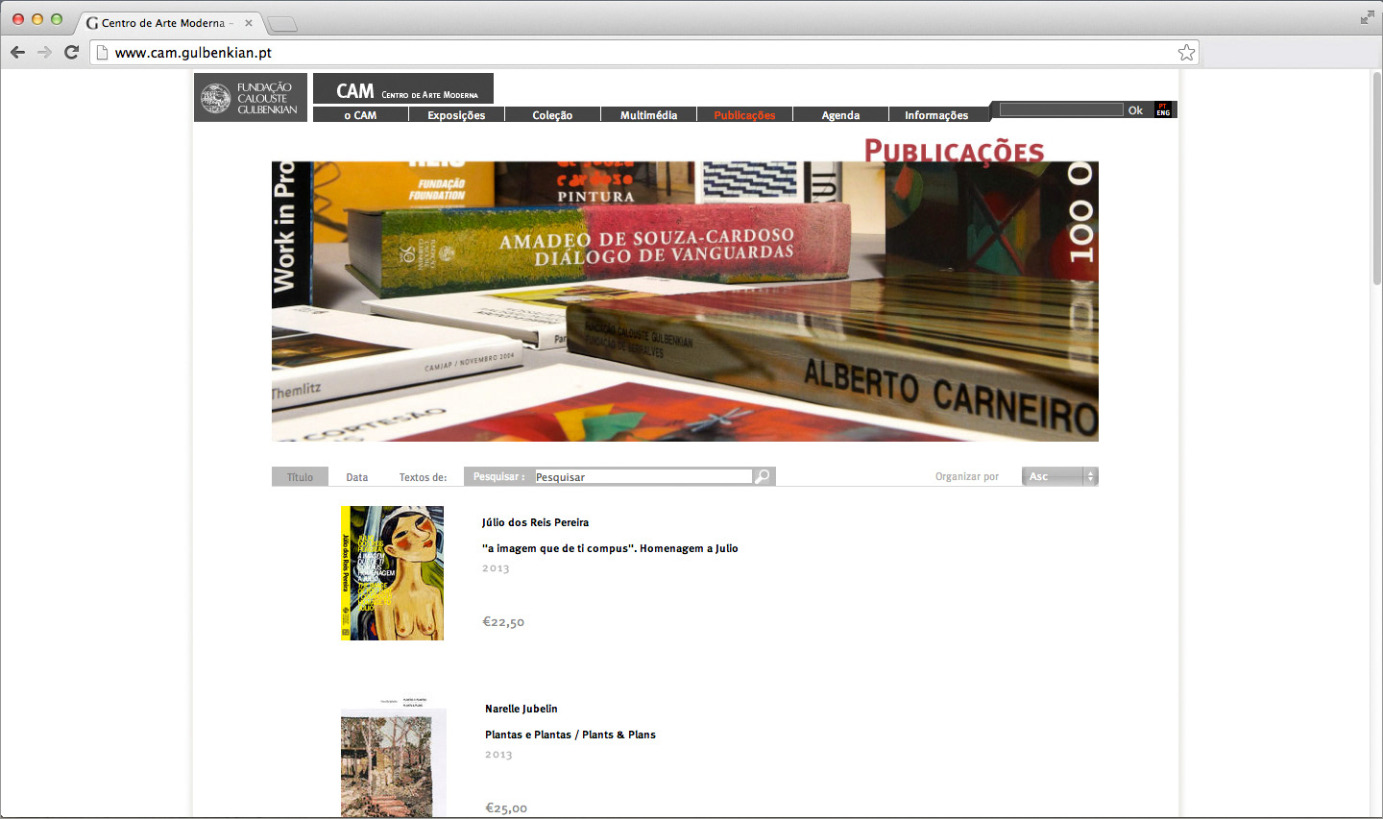Open the Júlio dos Reis Pereira book cover
The image size is (1383, 819).
(392, 573)
